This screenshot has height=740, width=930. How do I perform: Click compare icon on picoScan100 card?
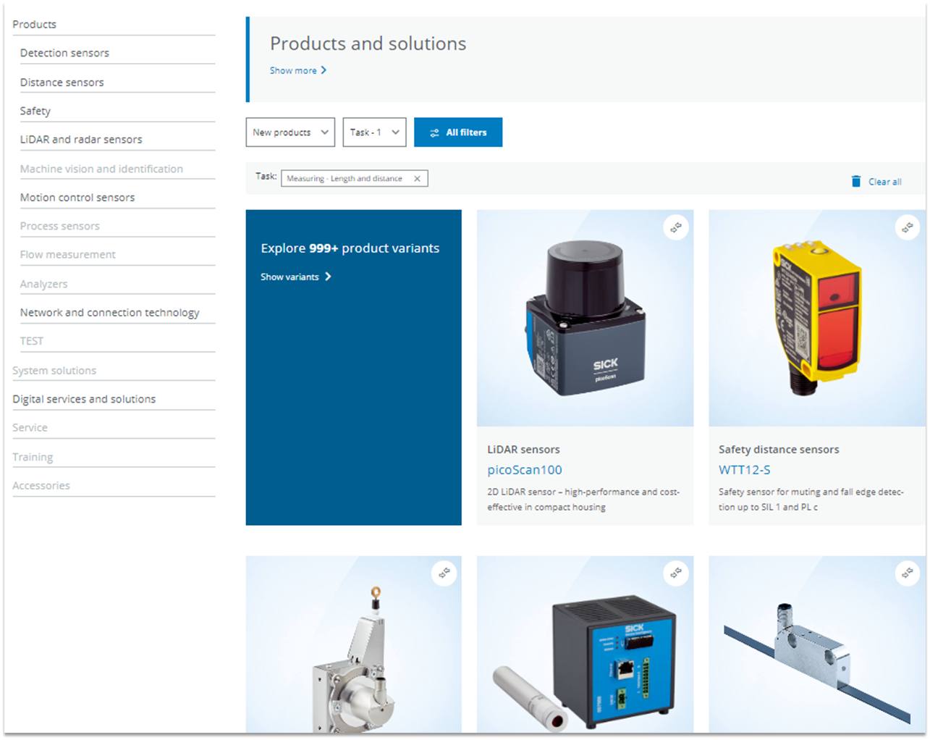tap(675, 228)
